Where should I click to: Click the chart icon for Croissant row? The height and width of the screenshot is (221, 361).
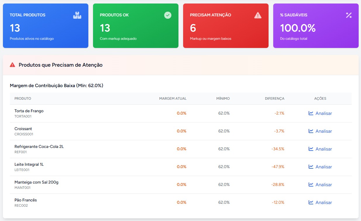pyautogui.click(x=311, y=131)
